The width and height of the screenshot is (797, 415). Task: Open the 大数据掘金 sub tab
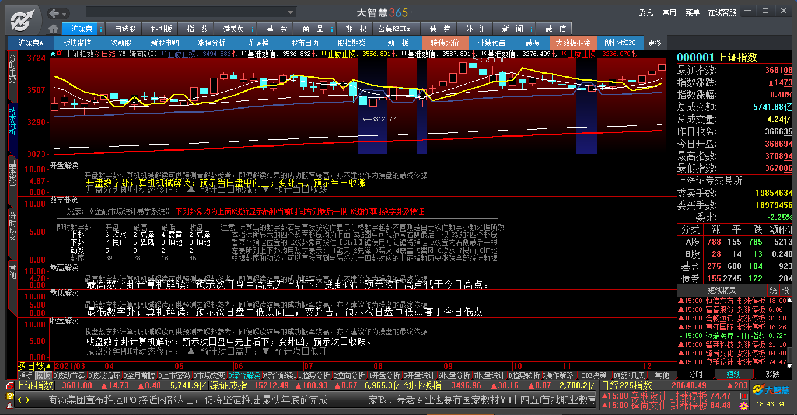[x=573, y=43]
